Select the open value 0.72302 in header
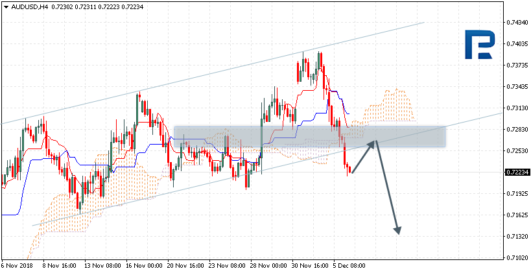Screen dimensions: 531x273 tap(63, 6)
